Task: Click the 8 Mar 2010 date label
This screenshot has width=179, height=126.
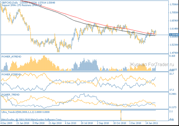Action: [x=39, y=123]
